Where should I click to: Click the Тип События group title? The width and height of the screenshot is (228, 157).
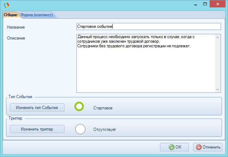20,97
